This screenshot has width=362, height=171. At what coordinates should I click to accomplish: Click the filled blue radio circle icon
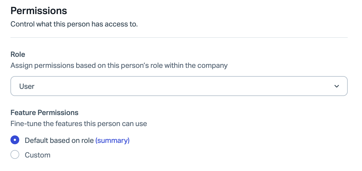pos(15,140)
